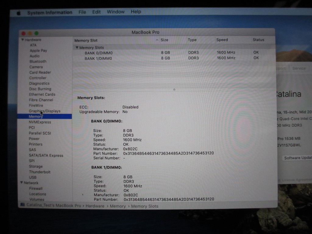Open the Service tab in About window

pos(299,69)
